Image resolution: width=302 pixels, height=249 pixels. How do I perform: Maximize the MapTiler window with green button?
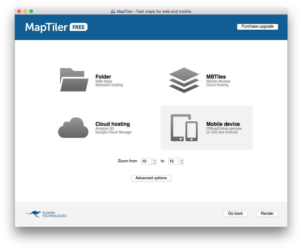point(31,11)
